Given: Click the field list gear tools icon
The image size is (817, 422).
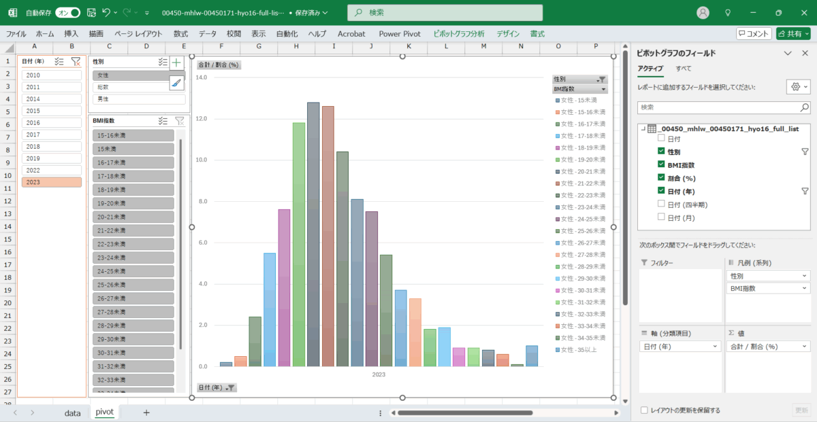Looking at the screenshot, I should pyautogui.click(x=797, y=87).
